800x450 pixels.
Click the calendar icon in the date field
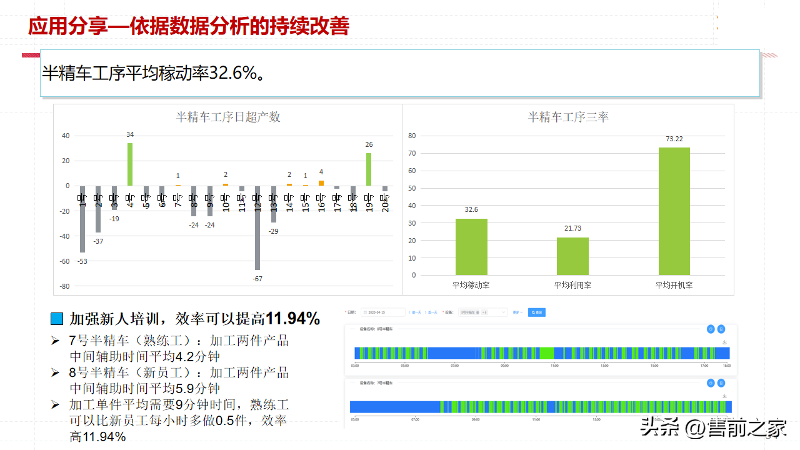point(365,312)
